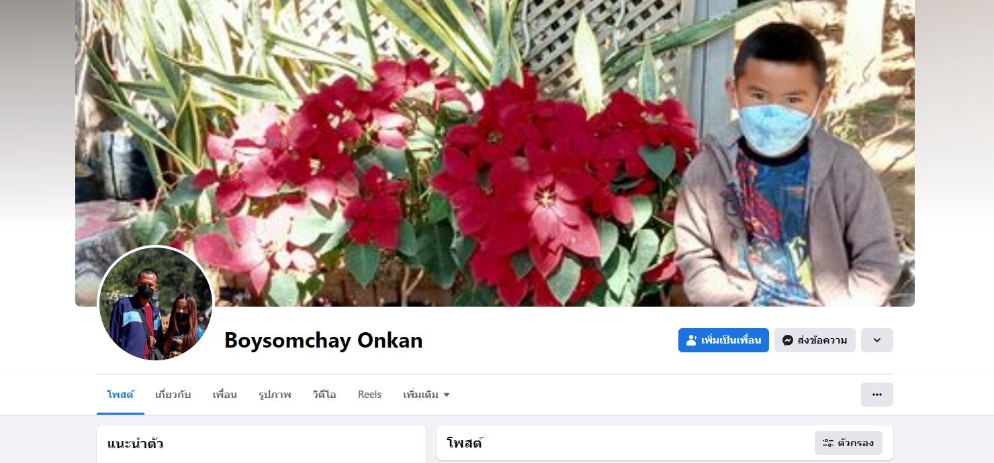Open the เกี่ยวกับ tab
994x463 pixels.
[173, 395]
